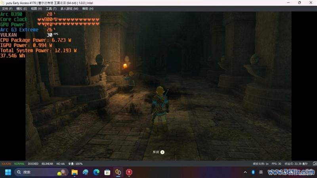
Task: Click the Y button prompt in game
Action: tap(162, 152)
